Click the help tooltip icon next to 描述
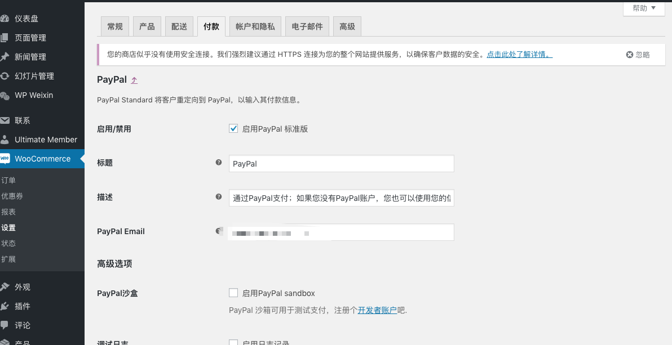Screen dimensions: 672x345 pyautogui.click(x=219, y=197)
